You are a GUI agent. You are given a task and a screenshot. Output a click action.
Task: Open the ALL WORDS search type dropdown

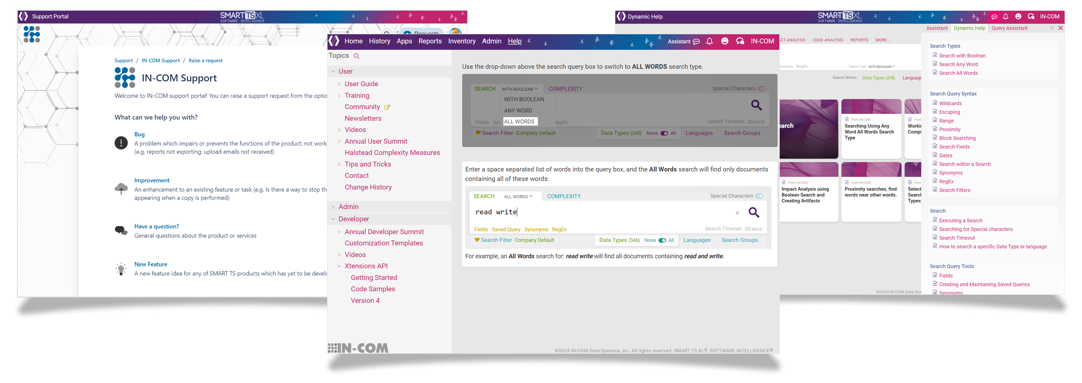coord(518,197)
